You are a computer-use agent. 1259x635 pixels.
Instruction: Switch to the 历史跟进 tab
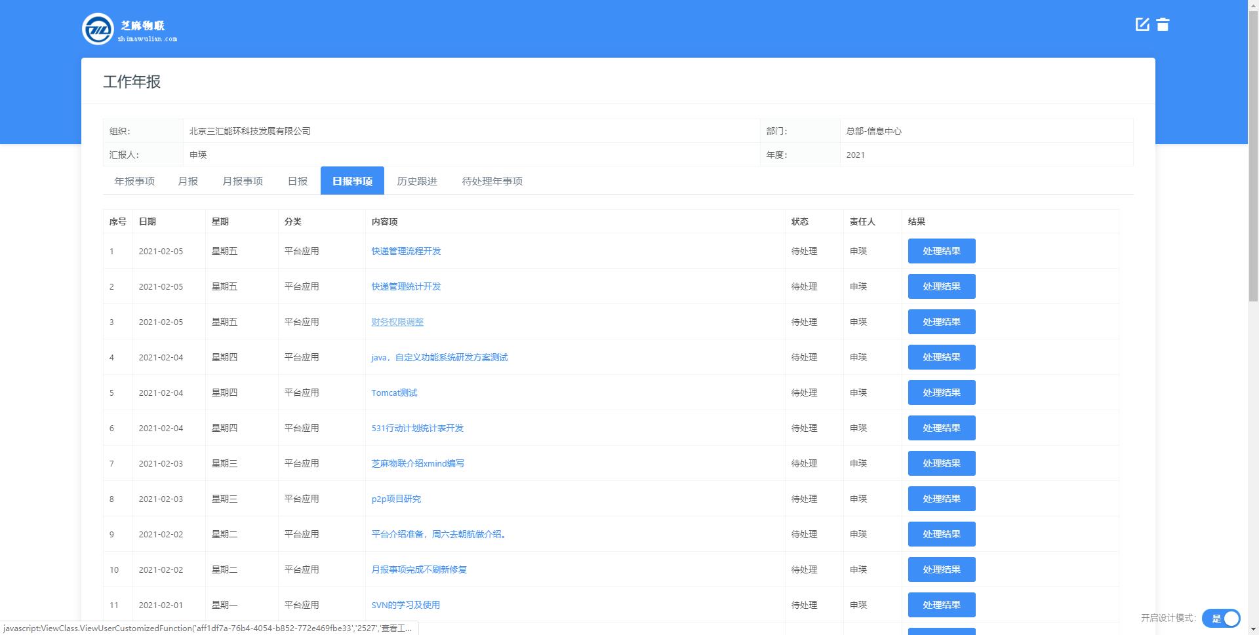click(417, 181)
